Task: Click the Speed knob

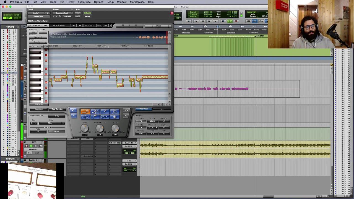Action: (x=84, y=128)
